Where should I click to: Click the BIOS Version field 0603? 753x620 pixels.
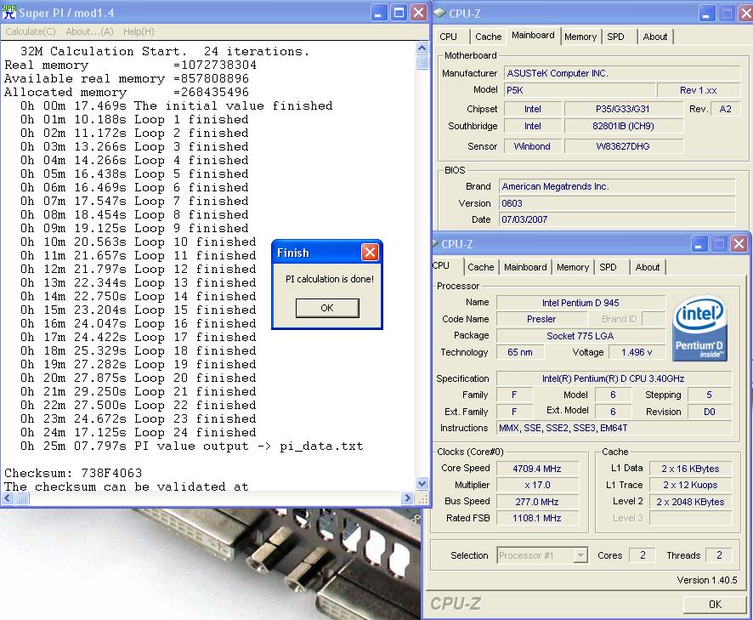(x=617, y=203)
